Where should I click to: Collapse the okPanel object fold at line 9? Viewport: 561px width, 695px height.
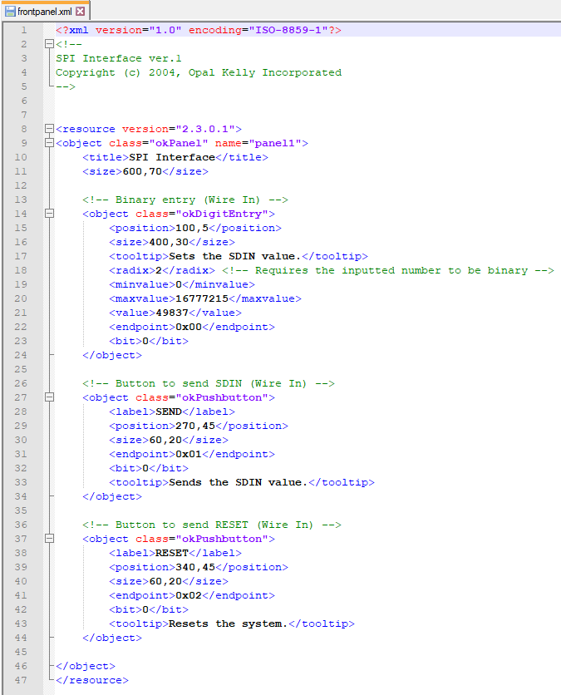click(x=49, y=143)
